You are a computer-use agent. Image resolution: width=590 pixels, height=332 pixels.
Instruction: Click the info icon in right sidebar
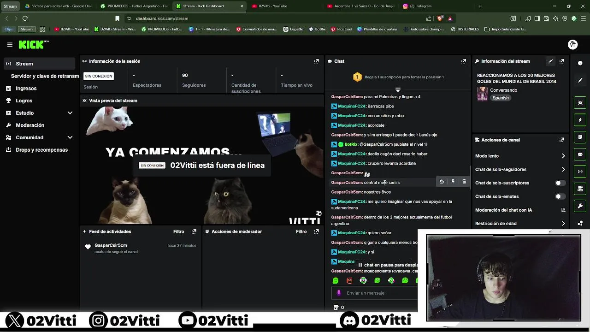[580, 63]
